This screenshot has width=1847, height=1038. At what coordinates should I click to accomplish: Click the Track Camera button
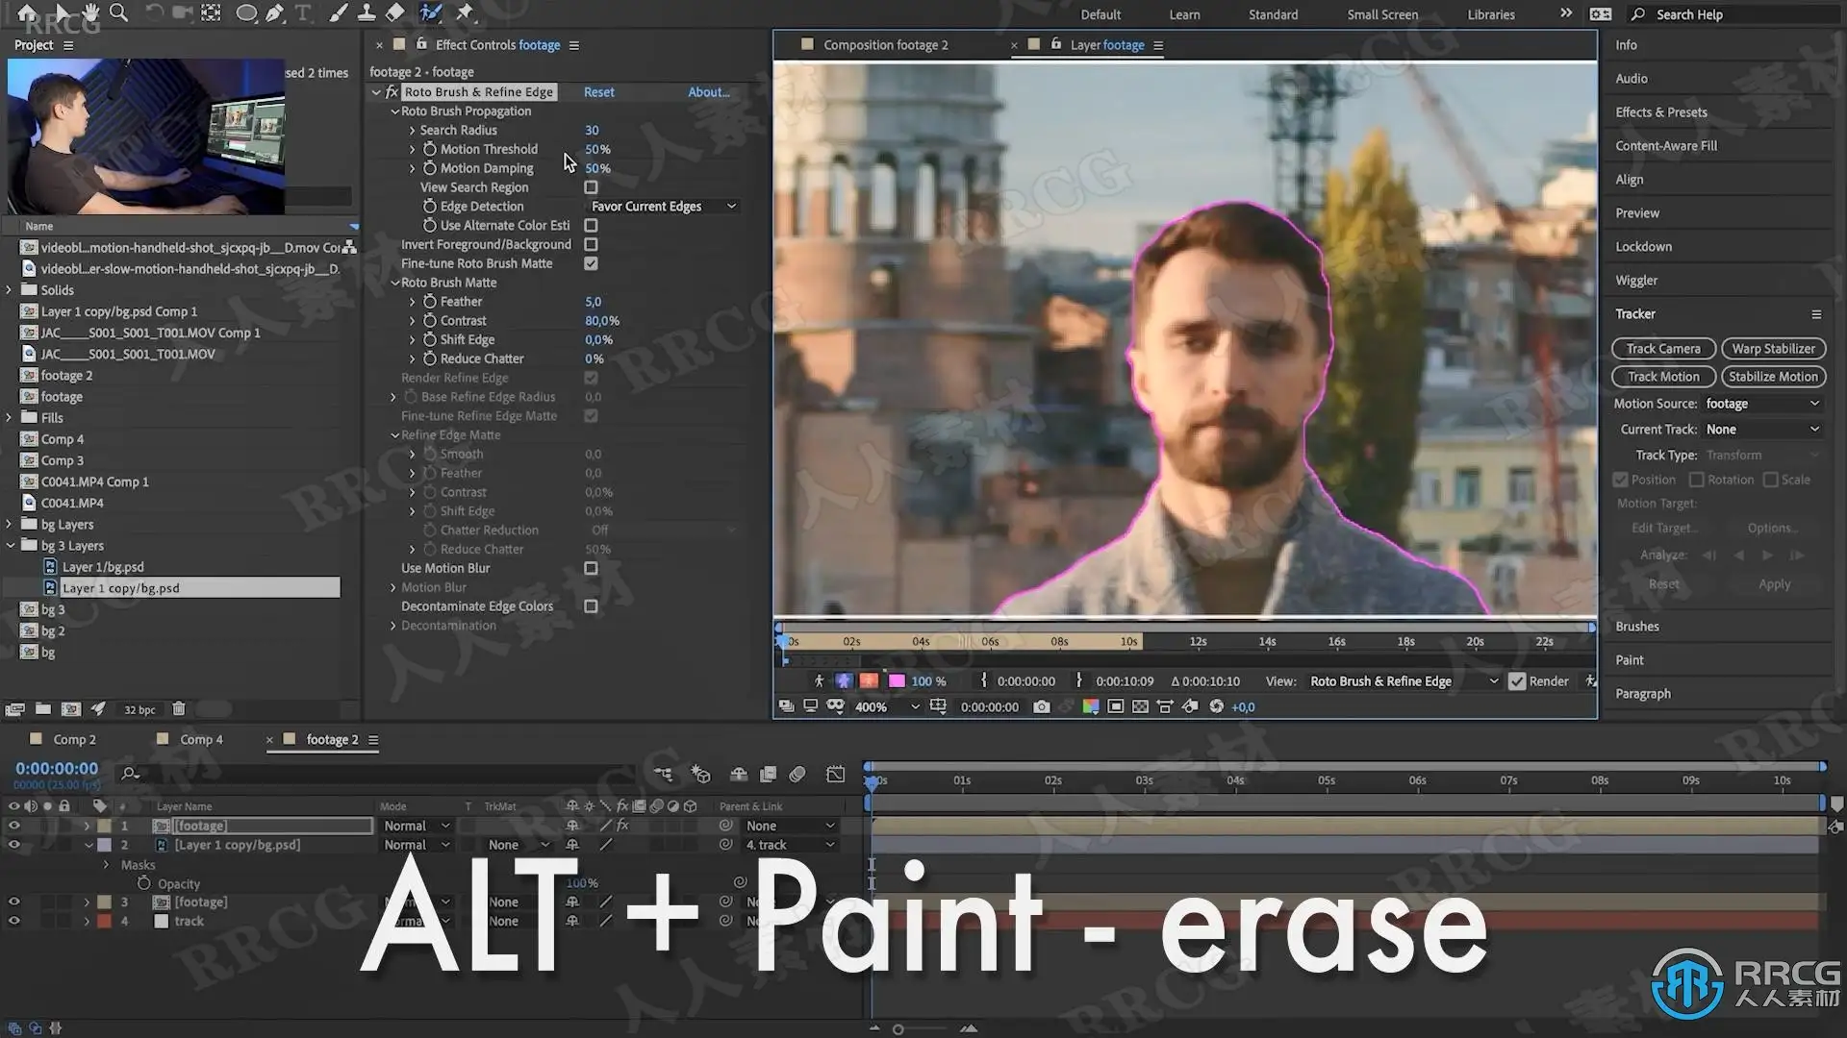coord(1663,349)
